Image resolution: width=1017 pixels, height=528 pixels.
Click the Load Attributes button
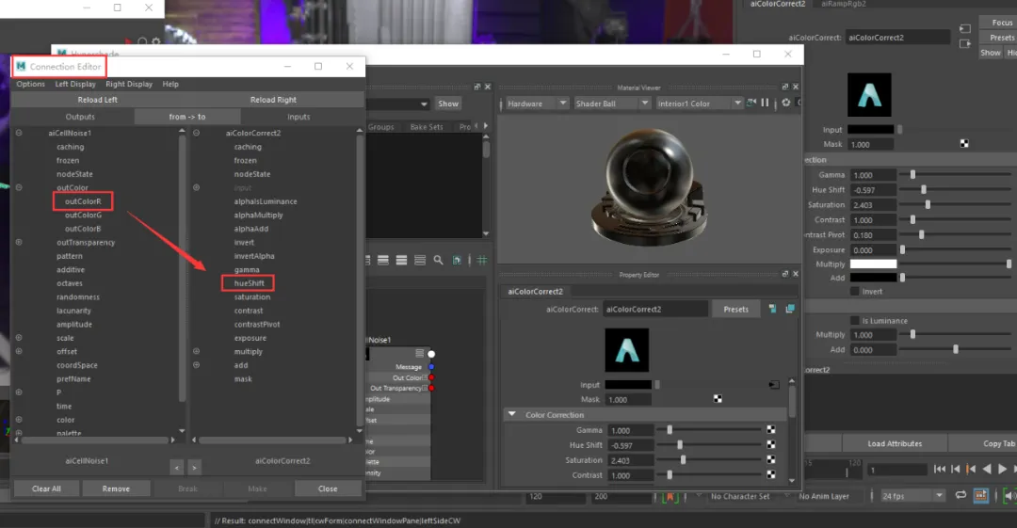click(895, 443)
